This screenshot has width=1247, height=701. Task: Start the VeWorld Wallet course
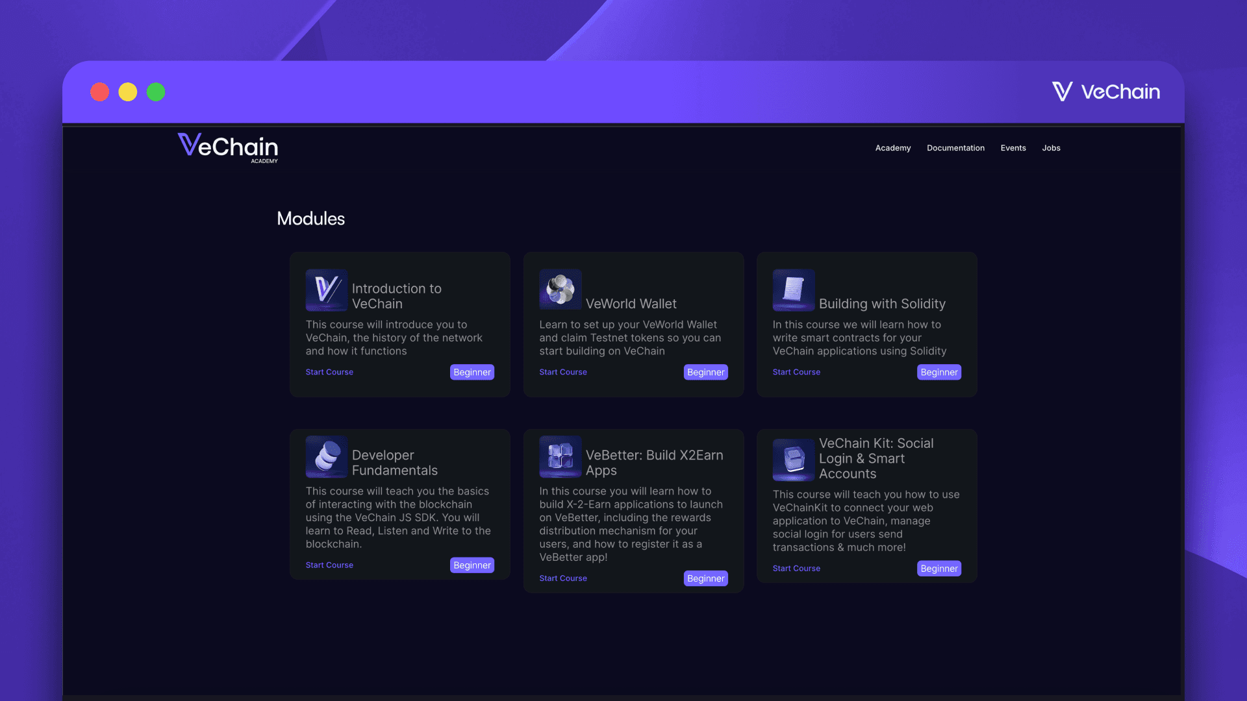pyautogui.click(x=563, y=372)
